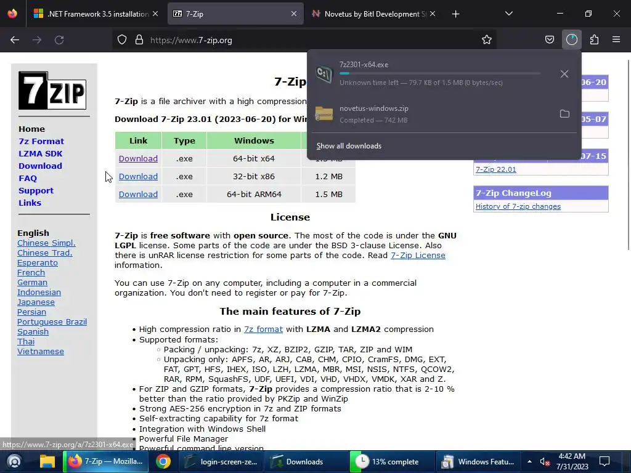Open History of 7-zip changes link
Image resolution: width=631 pixels, height=473 pixels.
click(x=518, y=206)
